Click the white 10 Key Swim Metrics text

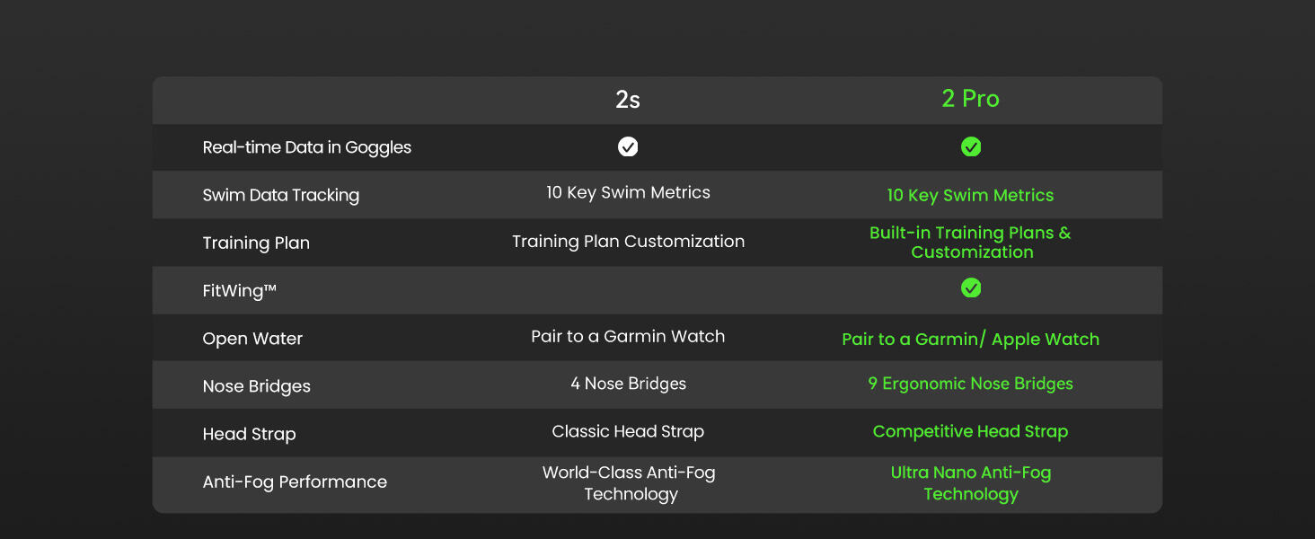pyautogui.click(x=628, y=192)
